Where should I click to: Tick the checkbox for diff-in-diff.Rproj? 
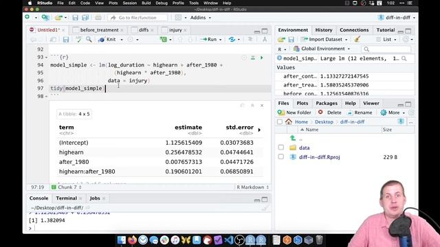[x=280, y=157]
